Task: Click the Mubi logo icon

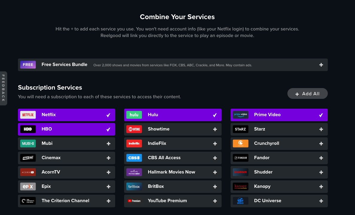Action: tap(28, 144)
